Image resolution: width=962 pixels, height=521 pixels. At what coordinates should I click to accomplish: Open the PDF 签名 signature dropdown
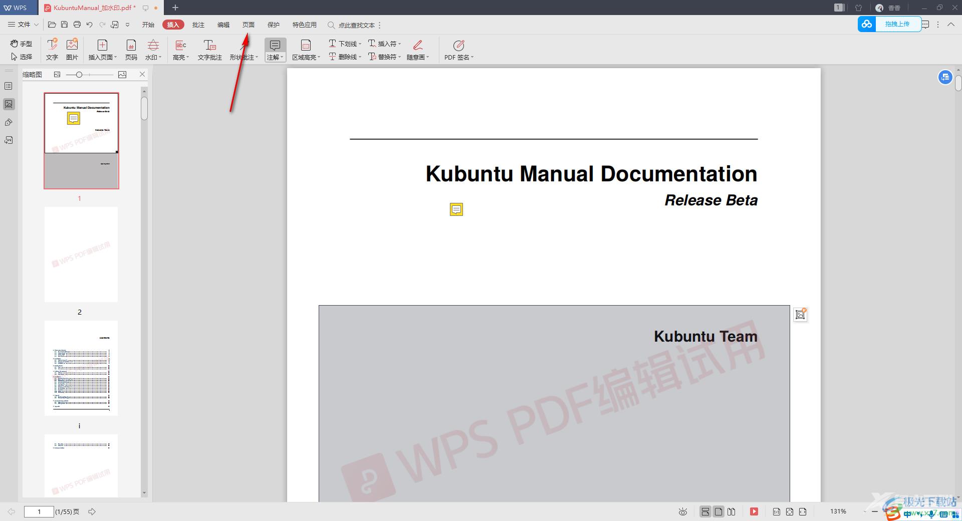(458, 50)
